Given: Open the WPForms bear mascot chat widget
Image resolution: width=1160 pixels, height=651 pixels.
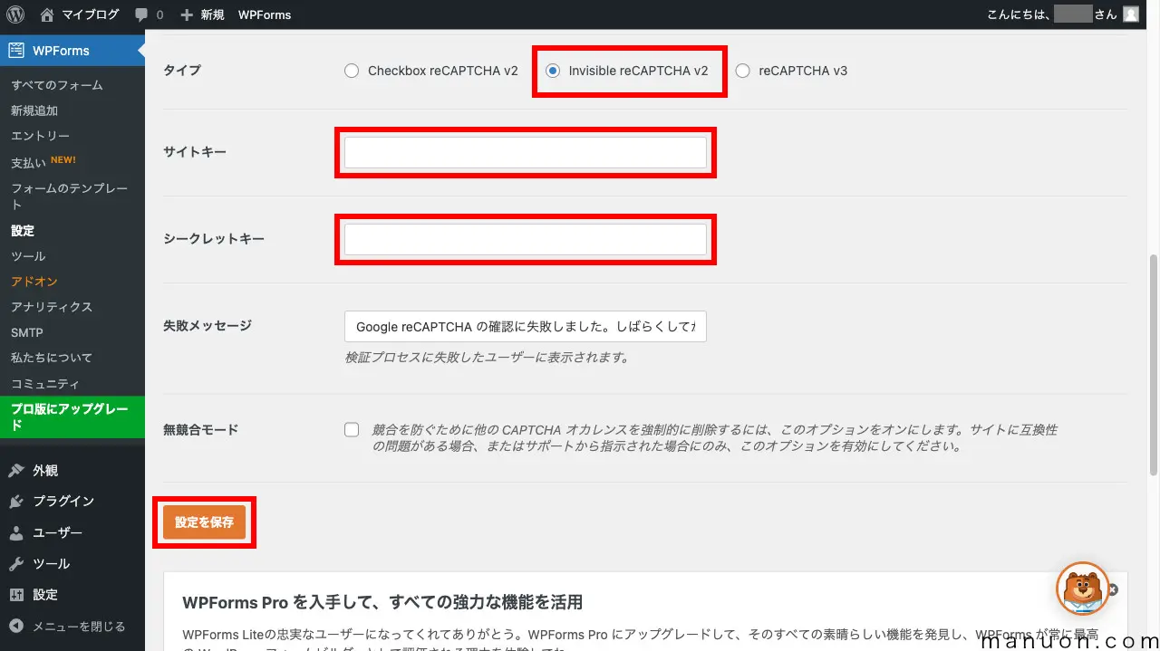Looking at the screenshot, I should tap(1080, 589).
